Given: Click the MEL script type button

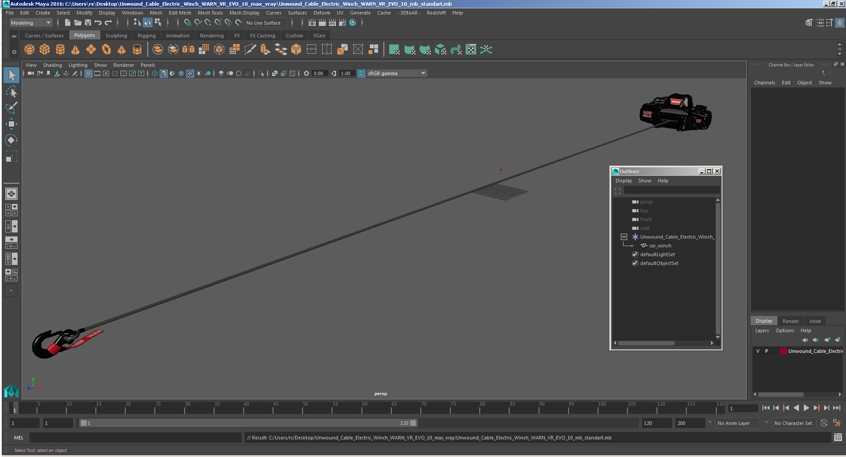Looking at the screenshot, I should point(19,438).
